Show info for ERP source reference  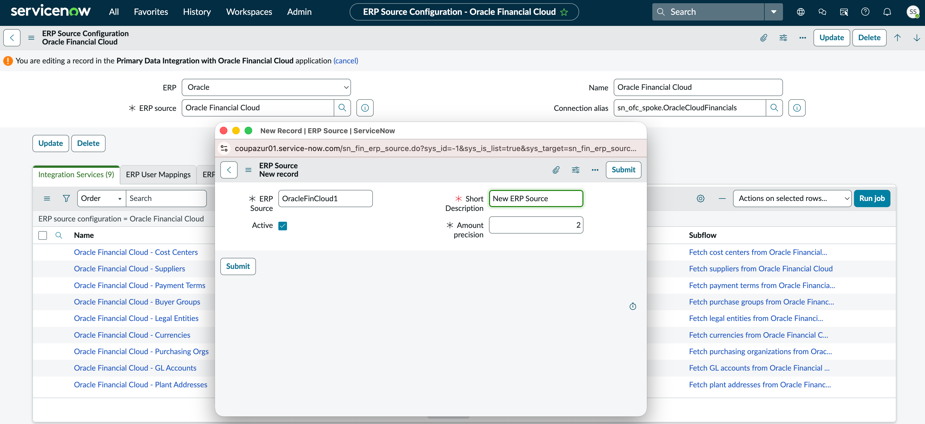pyautogui.click(x=365, y=108)
